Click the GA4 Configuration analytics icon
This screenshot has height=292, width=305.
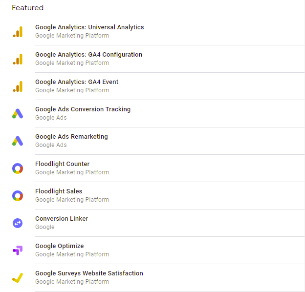(x=18, y=59)
